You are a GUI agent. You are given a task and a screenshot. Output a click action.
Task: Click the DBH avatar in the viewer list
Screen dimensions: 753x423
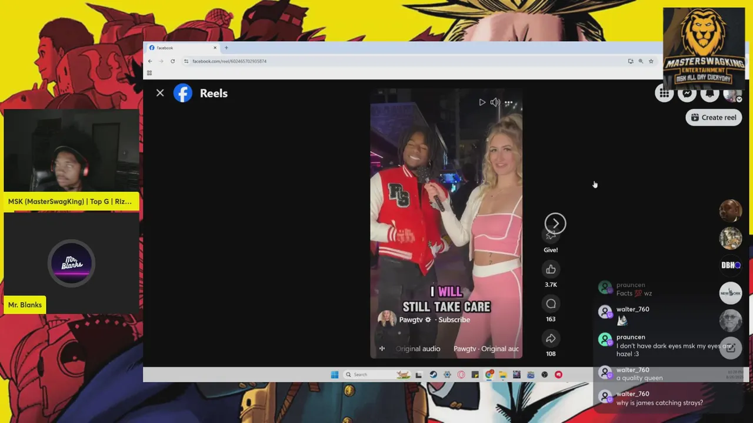click(x=731, y=265)
